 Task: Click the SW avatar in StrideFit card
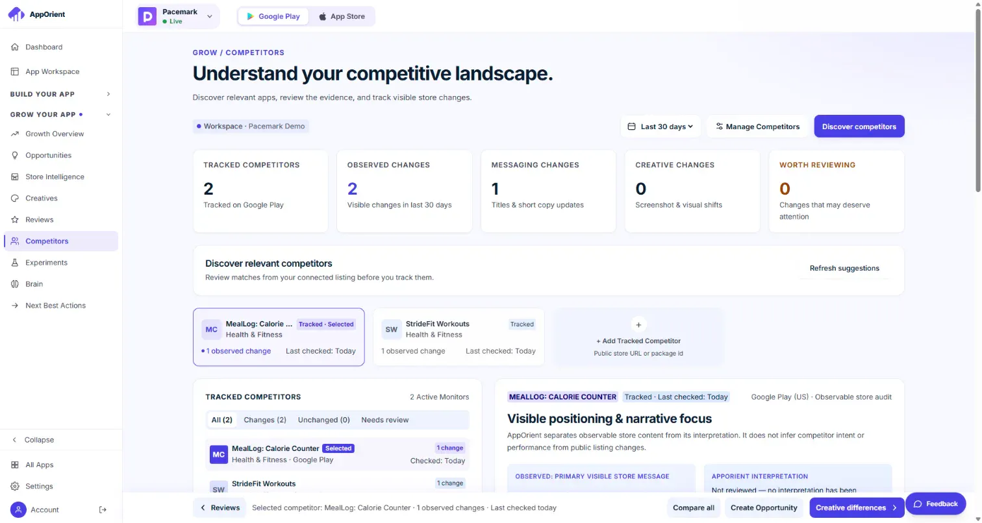pyautogui.click(x=392, y=329)
